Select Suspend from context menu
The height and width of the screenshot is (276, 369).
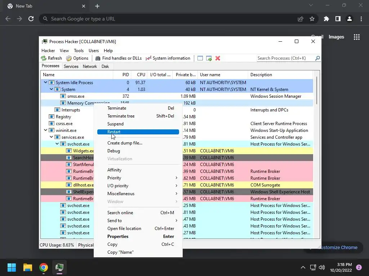(x=138, y=124)
